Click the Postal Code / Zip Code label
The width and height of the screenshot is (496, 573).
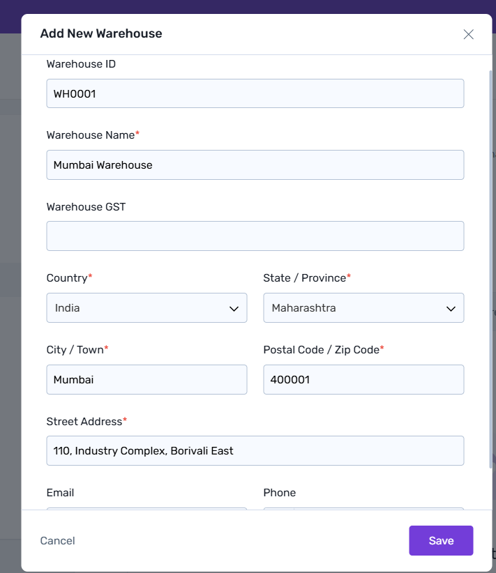tap(321, 350)
